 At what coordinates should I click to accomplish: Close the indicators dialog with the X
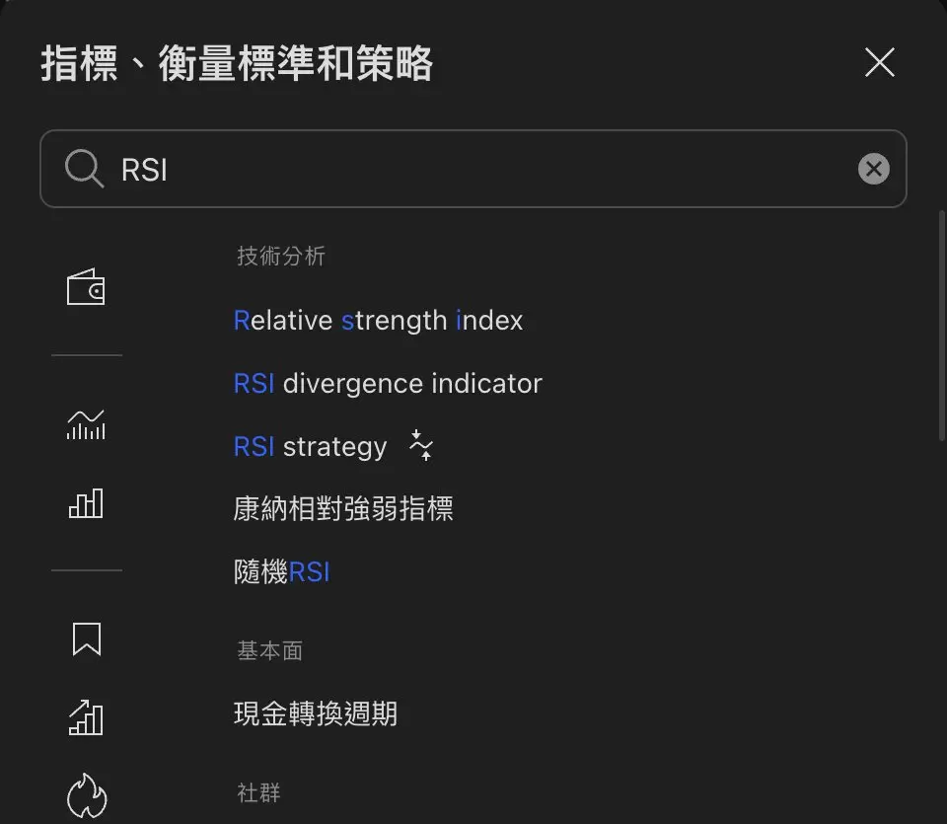[x=879, y=62]
